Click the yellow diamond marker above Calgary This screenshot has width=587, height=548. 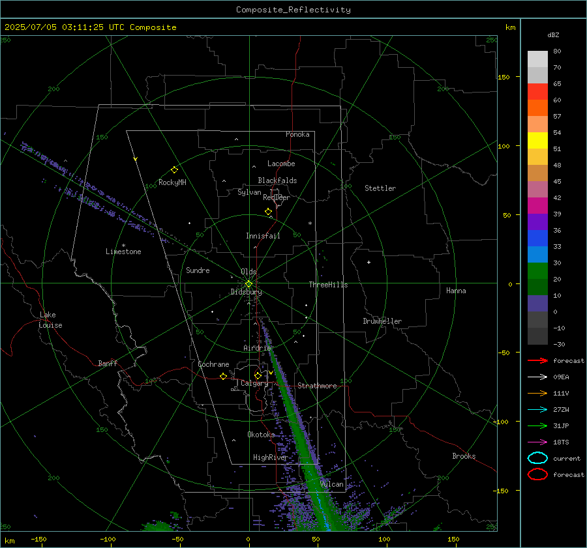click(x=258, y=375)
